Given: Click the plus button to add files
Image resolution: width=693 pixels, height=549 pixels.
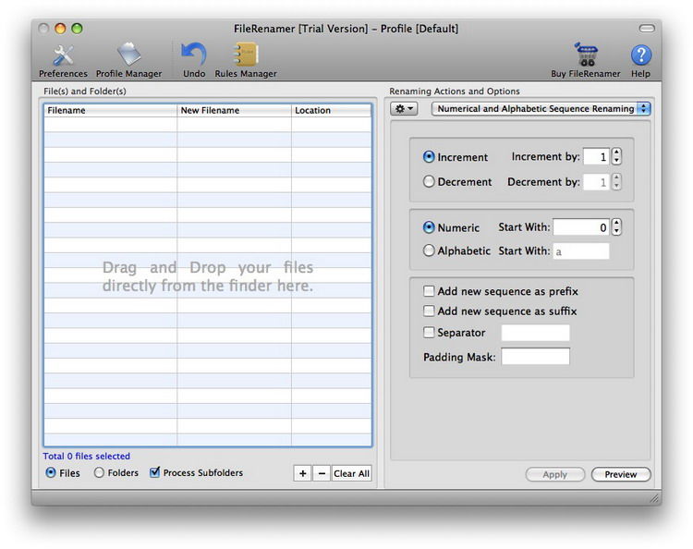Looking at the screenshot, I should coord(302,473).
